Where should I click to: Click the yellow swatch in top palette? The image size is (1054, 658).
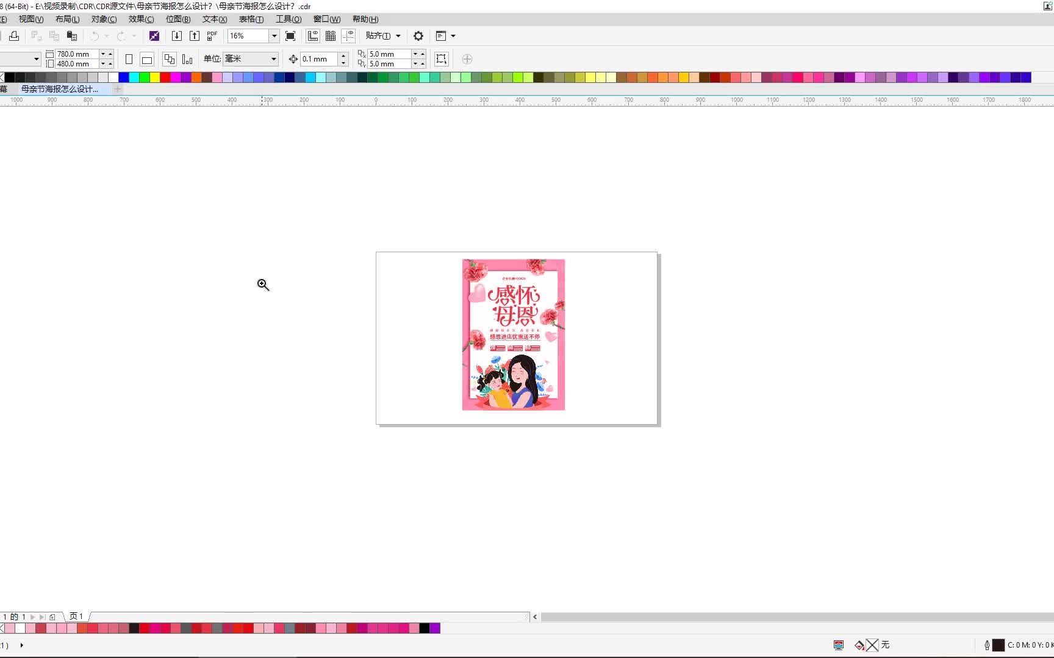[x=155, y=77]
